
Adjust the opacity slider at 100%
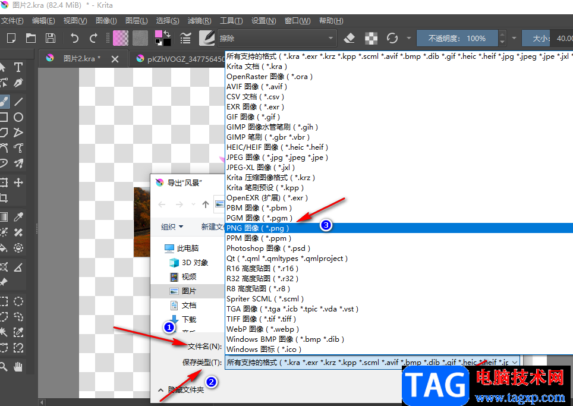pyautogui.click(x=457, y=38)
